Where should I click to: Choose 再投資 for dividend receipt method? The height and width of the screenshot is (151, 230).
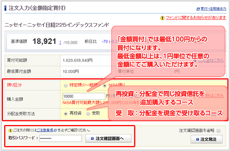(65, 114)
